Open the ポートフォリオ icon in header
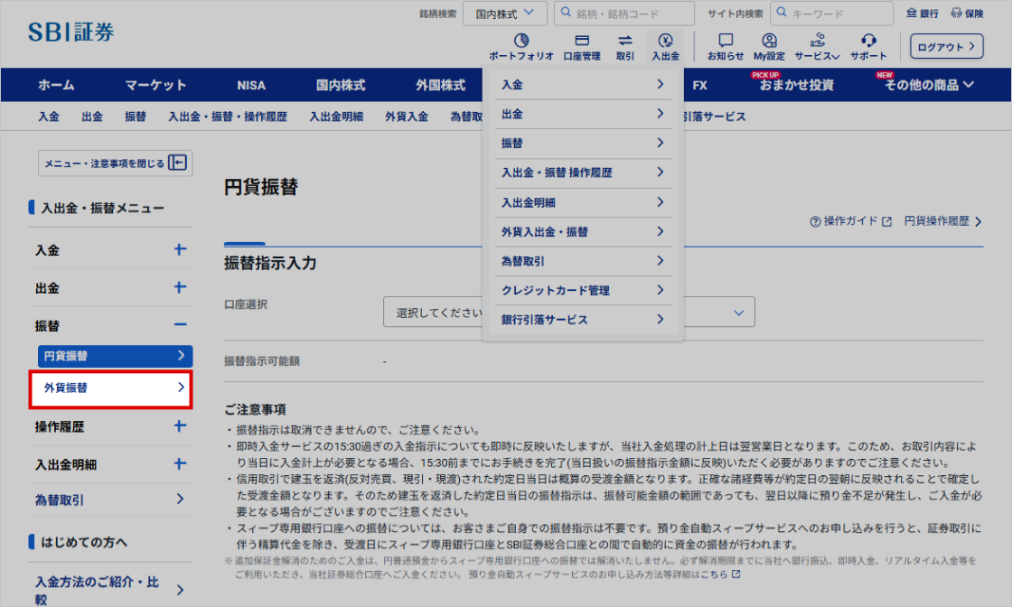The height and width of the screenshot is (607, 1012). click(520, 42)
